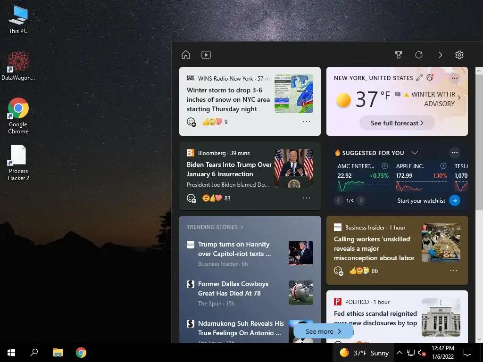
Task: Click Start your watchlist text
Action: point(421,201)
